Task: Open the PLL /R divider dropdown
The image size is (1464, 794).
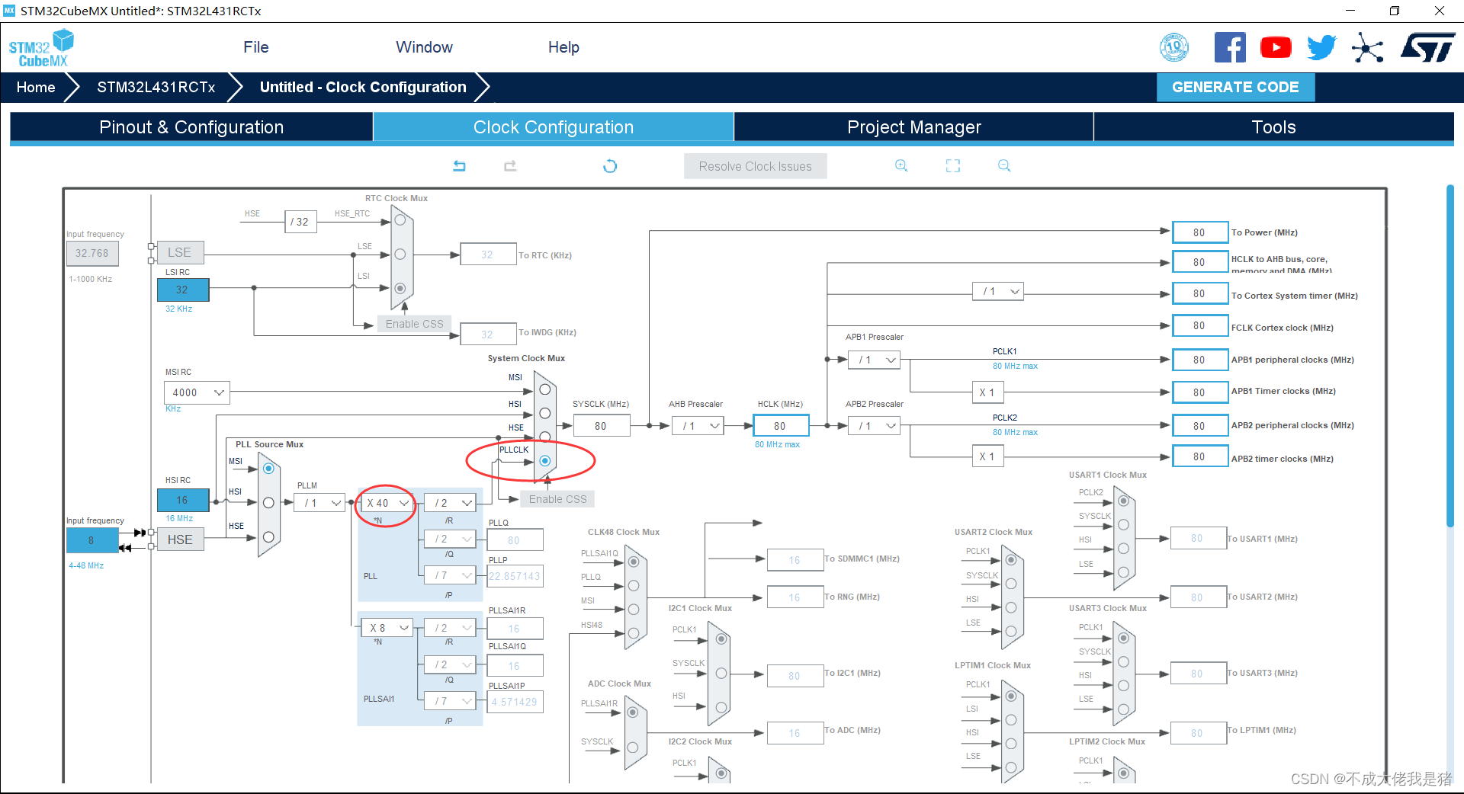Action: click(450, 503)
